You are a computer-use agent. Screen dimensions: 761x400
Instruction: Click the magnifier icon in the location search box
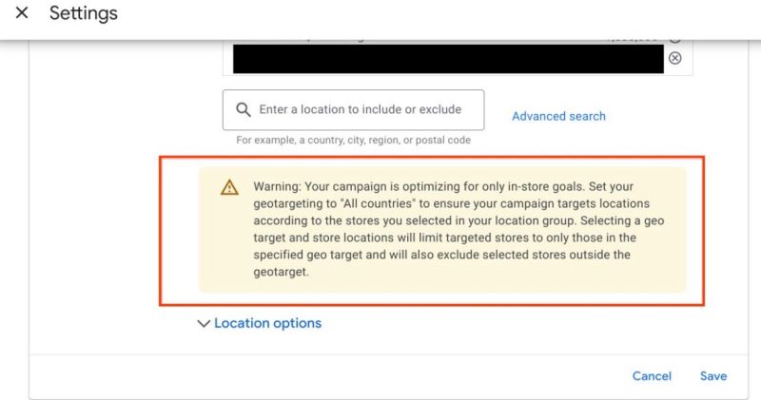(x=244, y=109)
